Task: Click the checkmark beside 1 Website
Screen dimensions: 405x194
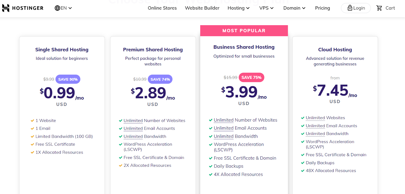Action: click(32, 121)
